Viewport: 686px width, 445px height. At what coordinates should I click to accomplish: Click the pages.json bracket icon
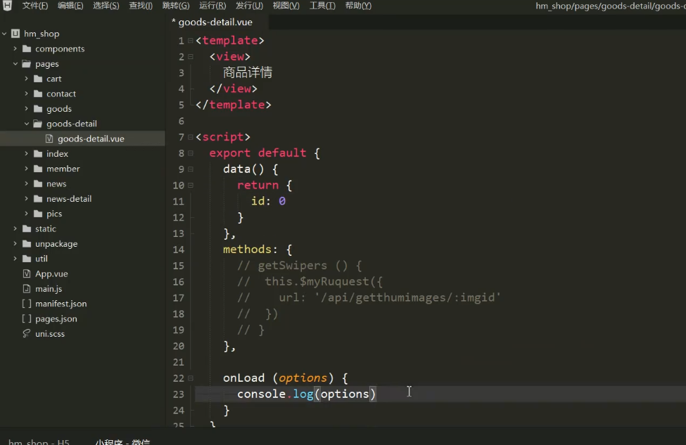[27, 318]
